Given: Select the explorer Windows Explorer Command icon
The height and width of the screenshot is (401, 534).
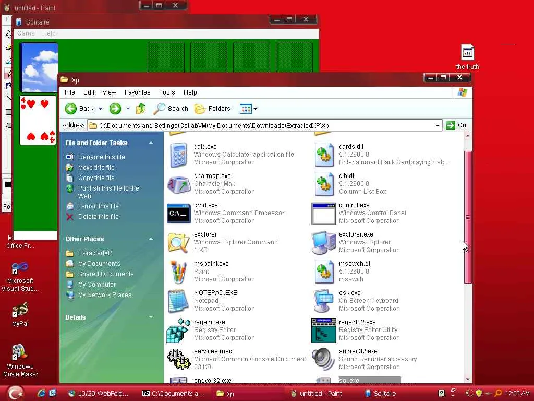Looking at the screenshot, I should click(178, 242).
